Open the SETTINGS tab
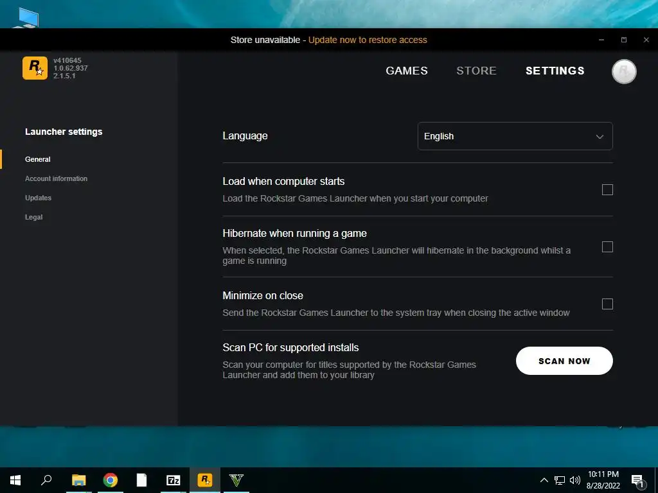Viewport: 658px width, 493px height. point(555,71)
